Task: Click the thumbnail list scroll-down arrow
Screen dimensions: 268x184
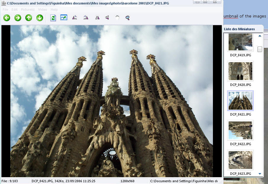Action: pyautogui.click(x=260, y=174)
